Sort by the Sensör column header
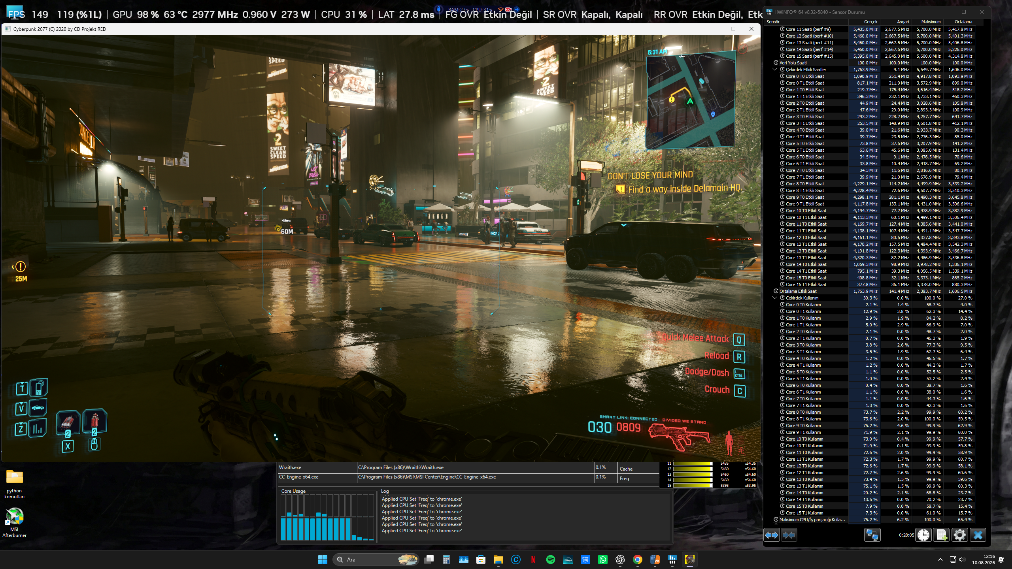The height and width of the screenshot is (569, 1012). coord(806,22)
